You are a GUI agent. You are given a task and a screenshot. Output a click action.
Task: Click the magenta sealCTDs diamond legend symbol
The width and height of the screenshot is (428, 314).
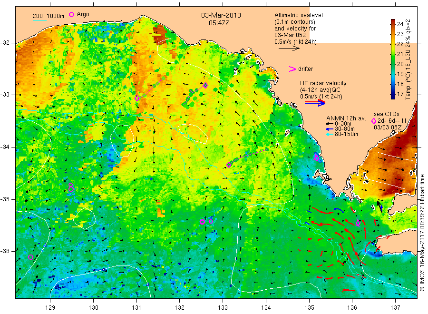tap(374, 121)
